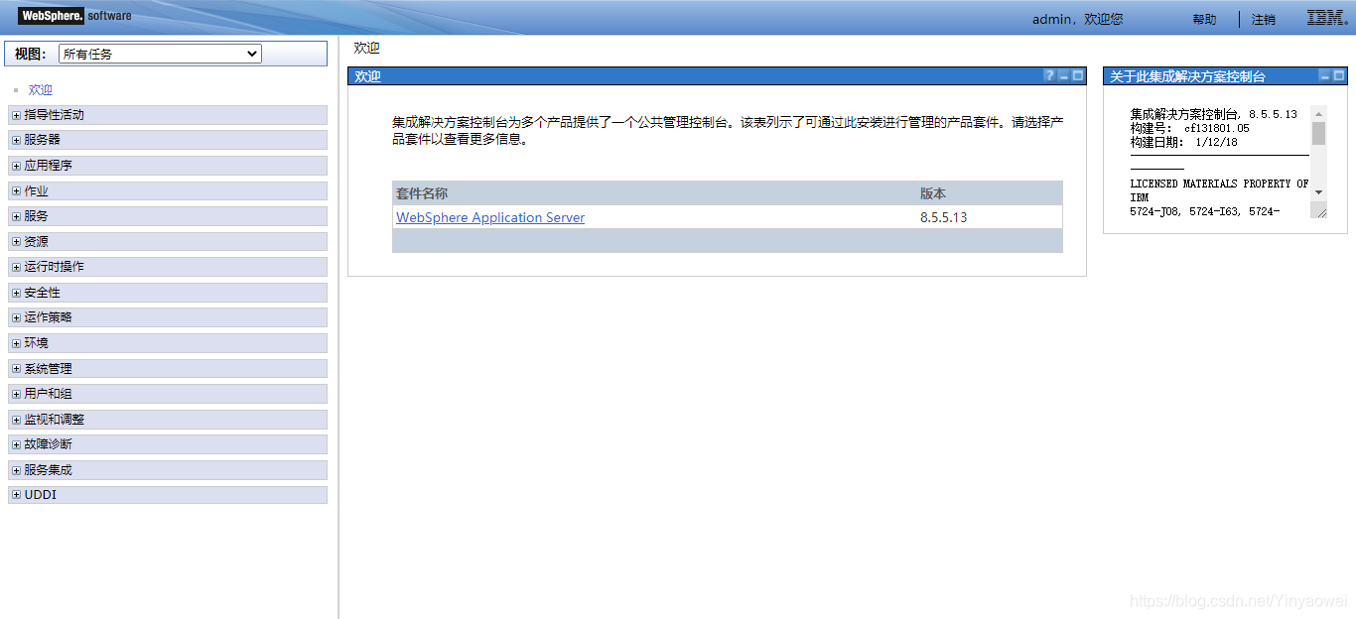The height and width of the screenshot is (619, 1356).
Task: Expand the 作业 node
Action: [x=16, y=191]
